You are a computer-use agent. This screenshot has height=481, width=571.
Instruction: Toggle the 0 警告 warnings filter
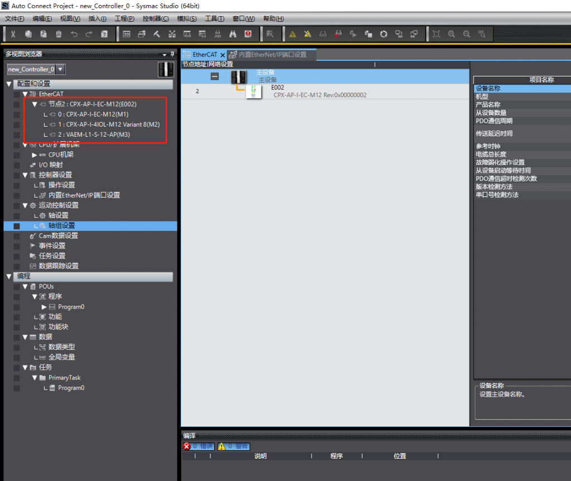(234, 446)
